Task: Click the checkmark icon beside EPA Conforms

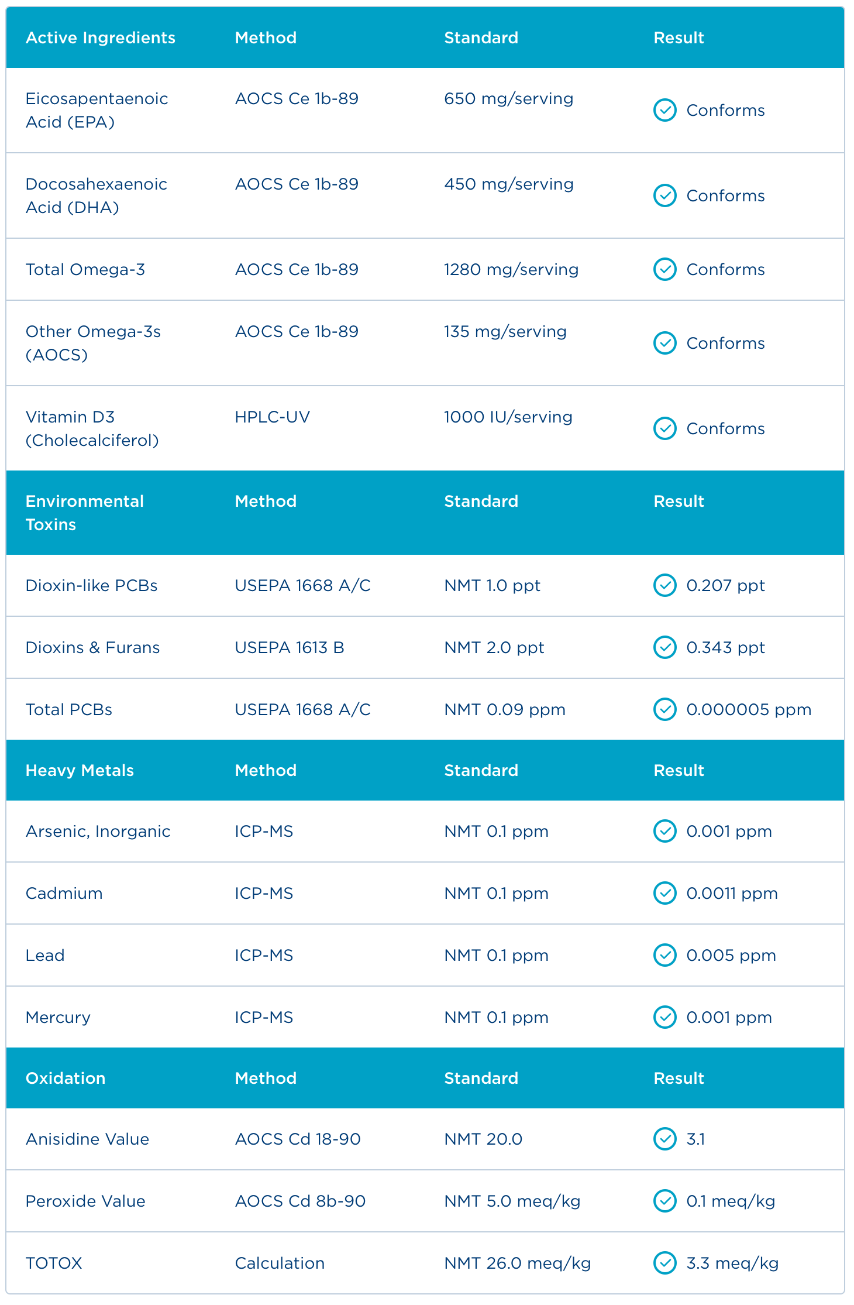Action: (x=664, y=110)
